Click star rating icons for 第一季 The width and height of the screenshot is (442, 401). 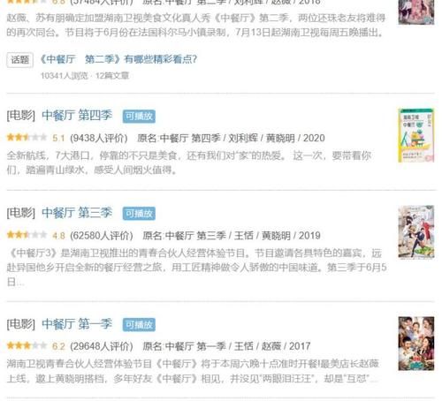click(27, 345)
